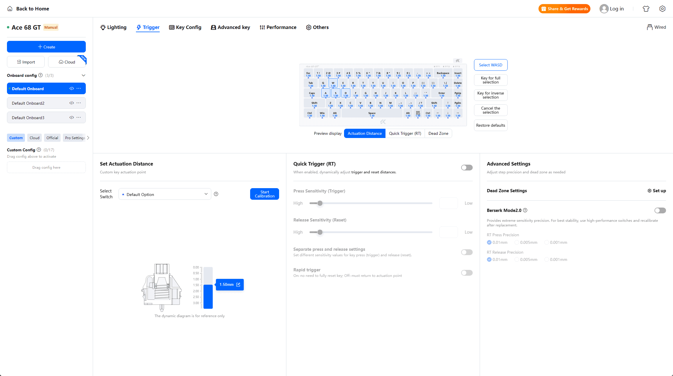Click Release Sensitivity value input field
Image resolution: width=673 pixels, height=376 pixels.
coord(449,232)
